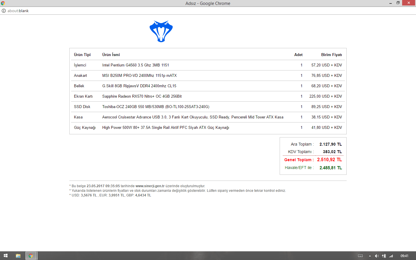416x260 pixels.
Task: Click the GBP rate 4,6434 TL
Action: coord(143,195)
